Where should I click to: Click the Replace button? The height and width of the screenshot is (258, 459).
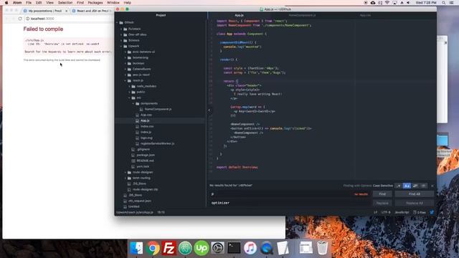pos(382,203)
